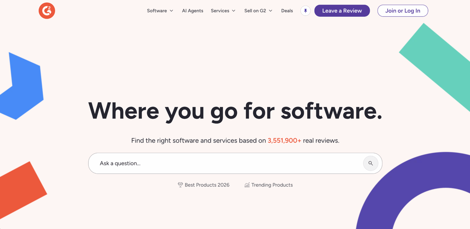Viewport: 470px width, 229px height.
Task: Expand the Sell on G2 dropdown
Action: click(x=258, y=11)
